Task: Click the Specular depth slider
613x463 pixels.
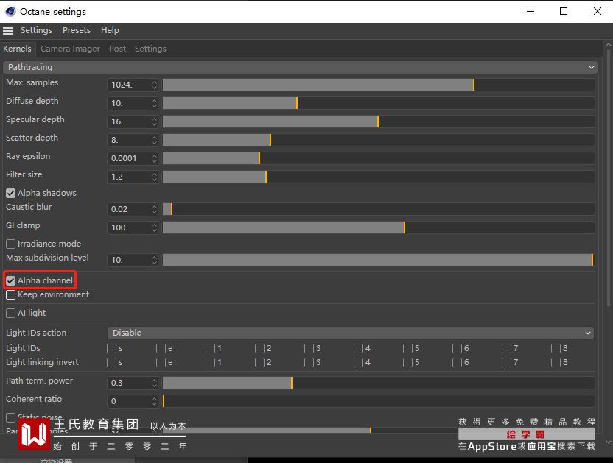Action: (379, 121)
